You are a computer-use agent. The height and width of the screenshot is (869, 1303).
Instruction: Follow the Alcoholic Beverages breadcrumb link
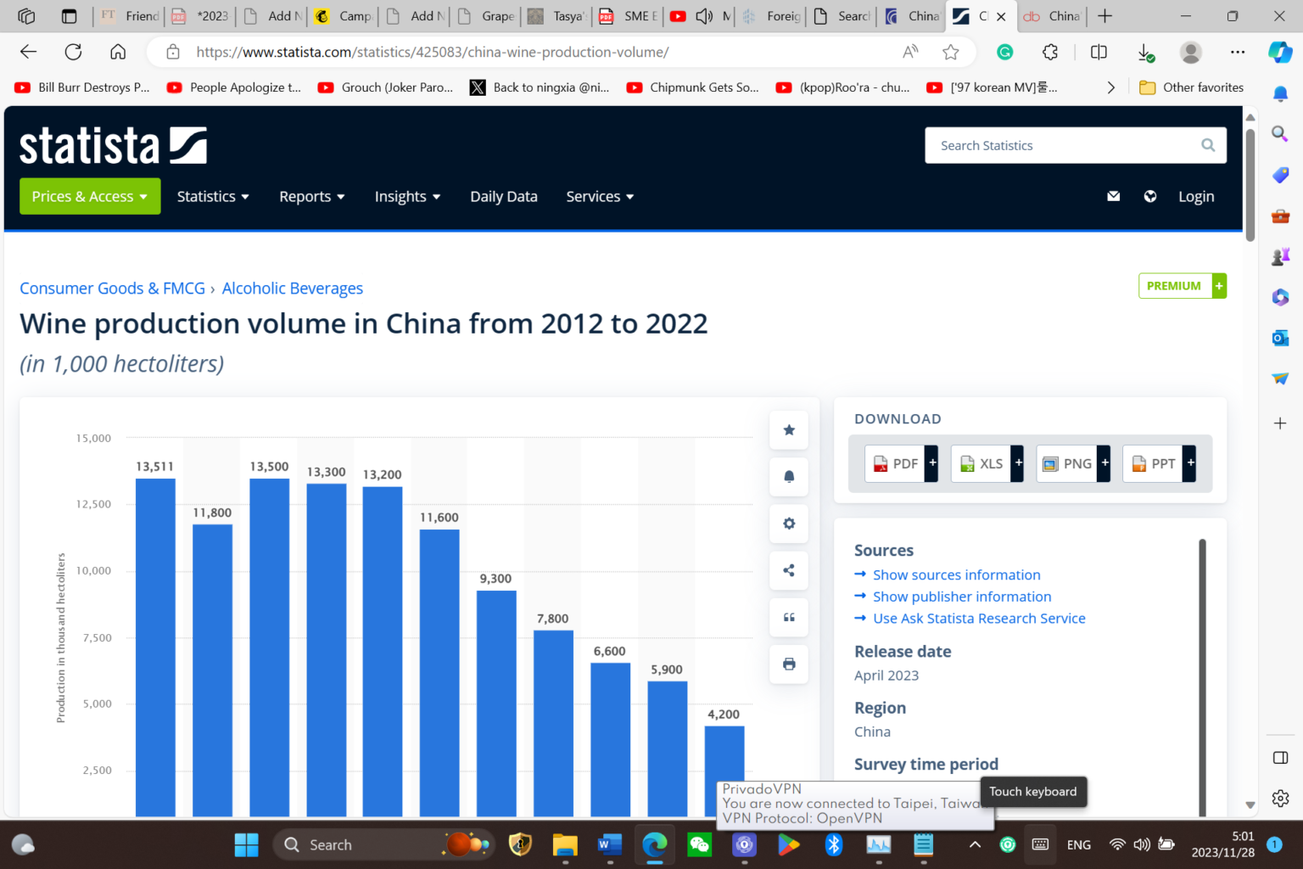292,289
